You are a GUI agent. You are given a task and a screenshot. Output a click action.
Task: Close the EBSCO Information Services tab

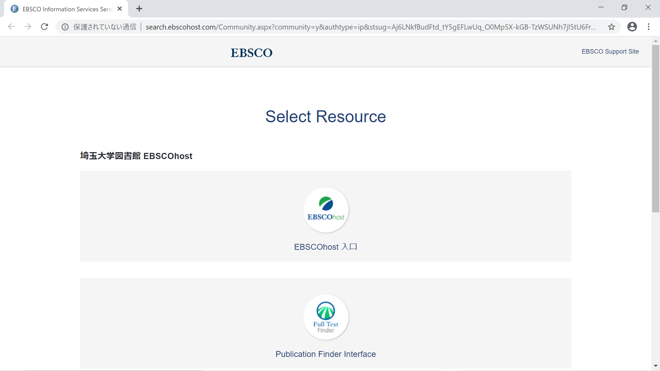120,9
